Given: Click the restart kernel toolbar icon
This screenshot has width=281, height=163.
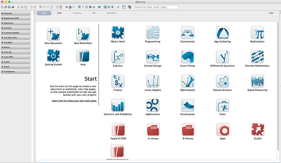Looking at the screenshot, I should coord(94,7).
